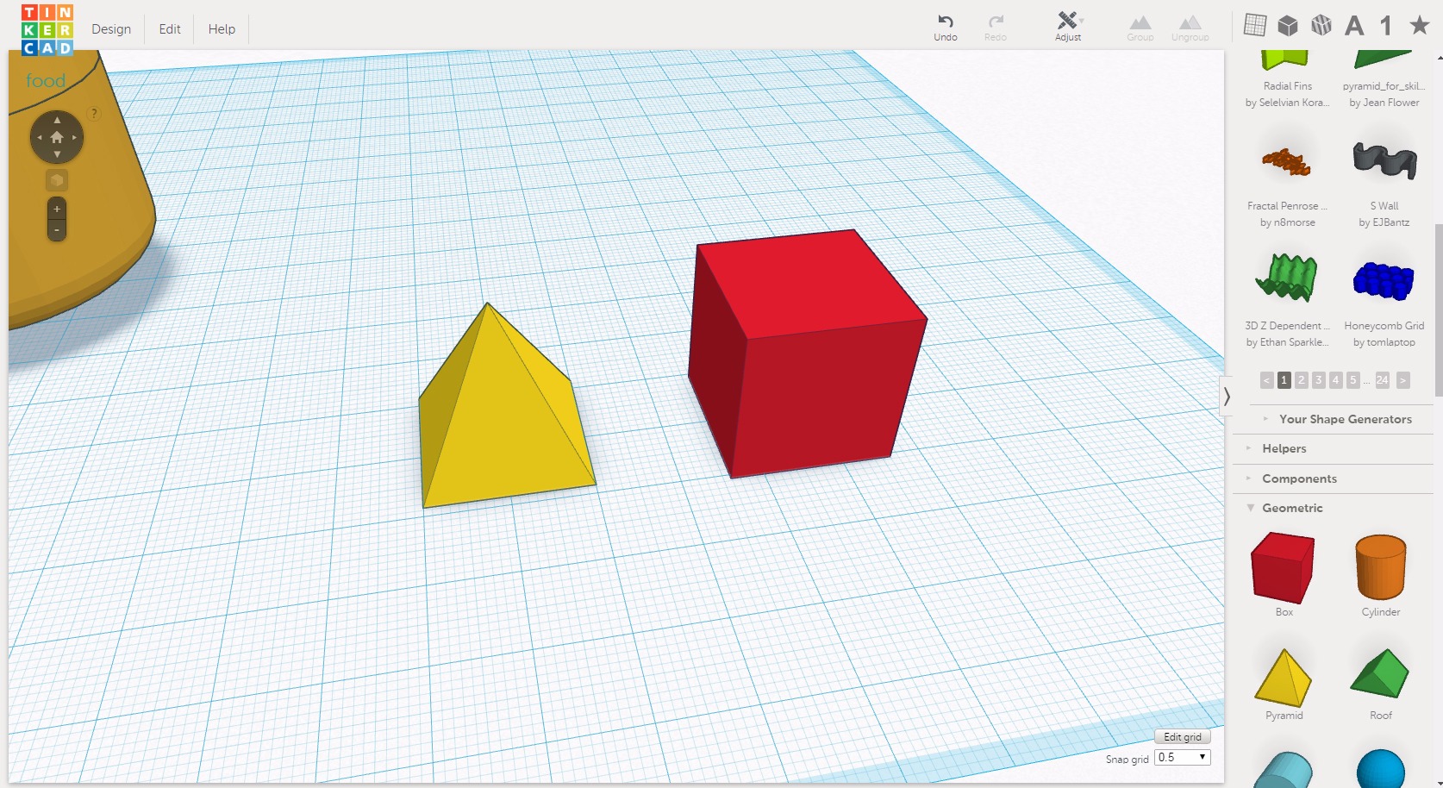
Task: Click the Redo button
Action: point(996,27)
